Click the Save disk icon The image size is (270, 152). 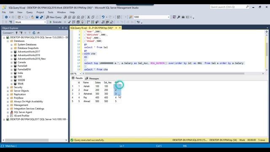click(37, 17)
